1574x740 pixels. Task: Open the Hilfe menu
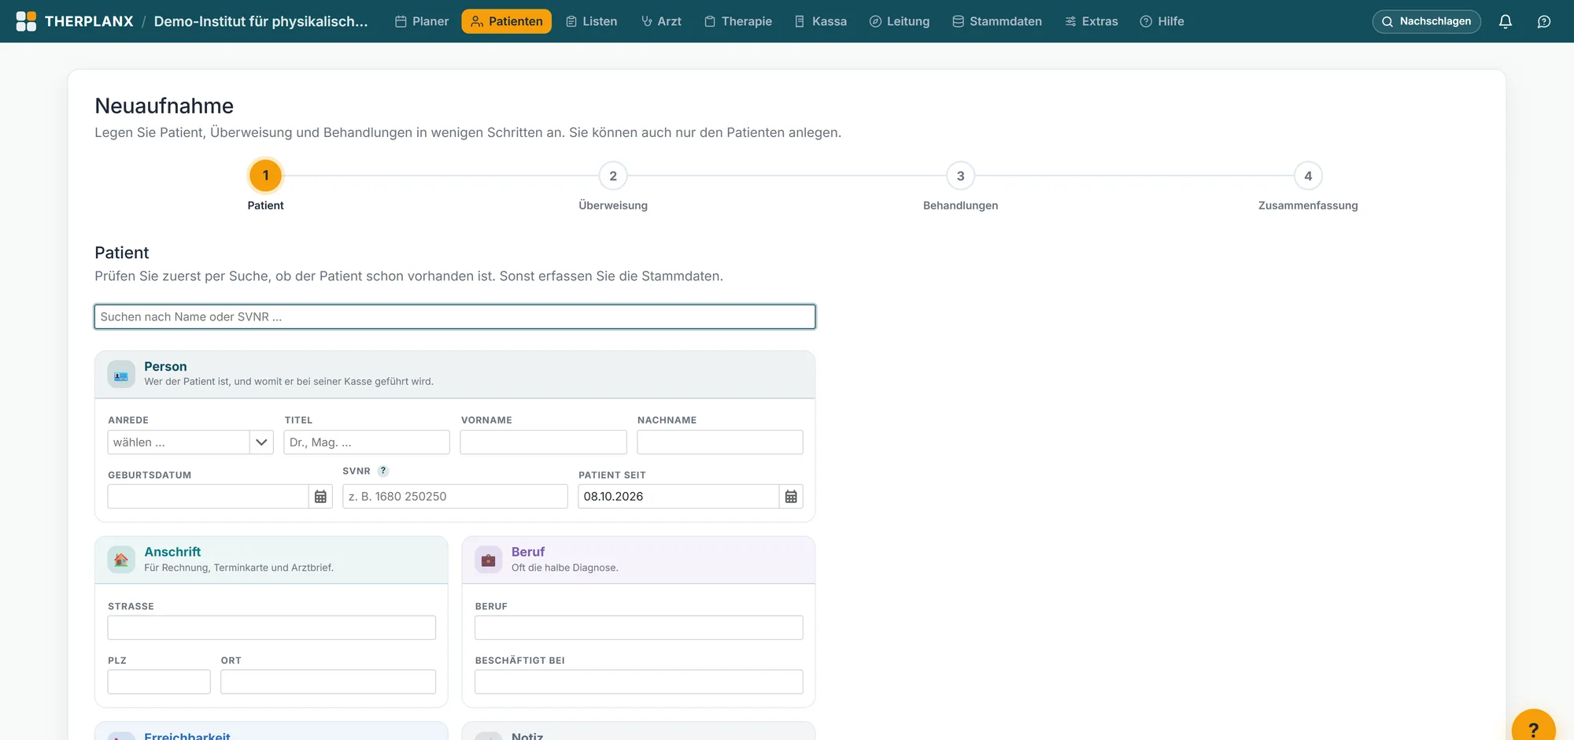(1162, 21)
